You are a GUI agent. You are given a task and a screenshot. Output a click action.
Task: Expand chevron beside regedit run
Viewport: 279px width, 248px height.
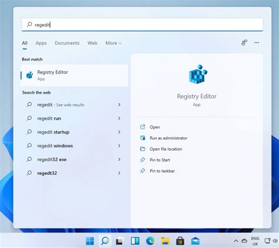click(x=119, y=118)
